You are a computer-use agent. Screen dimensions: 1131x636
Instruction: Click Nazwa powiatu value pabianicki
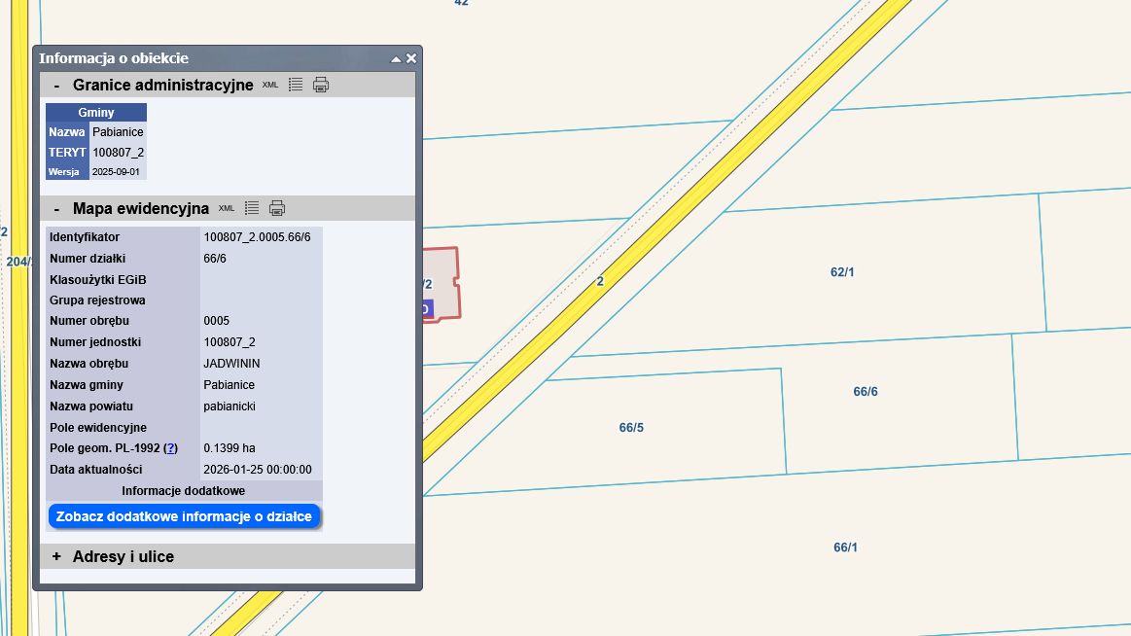coord(230,406)
